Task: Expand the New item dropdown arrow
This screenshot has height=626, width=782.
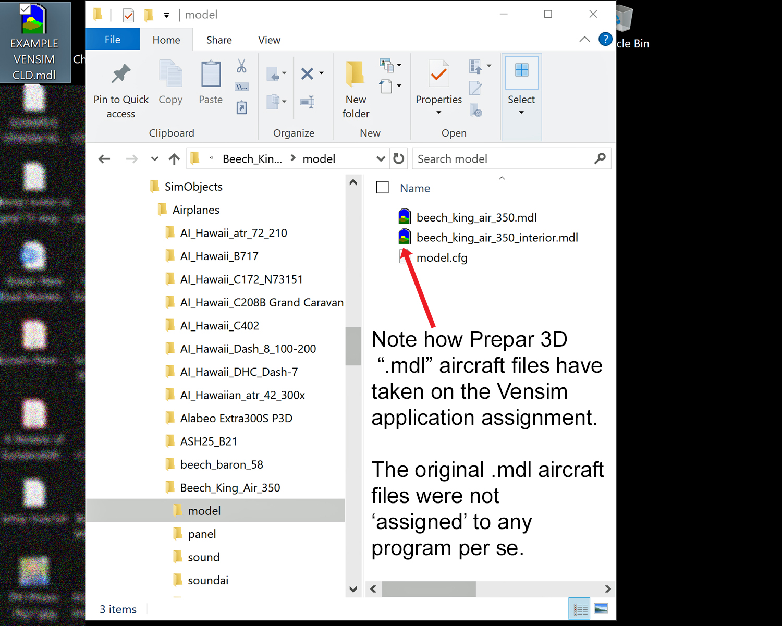Action: (399, 65)
